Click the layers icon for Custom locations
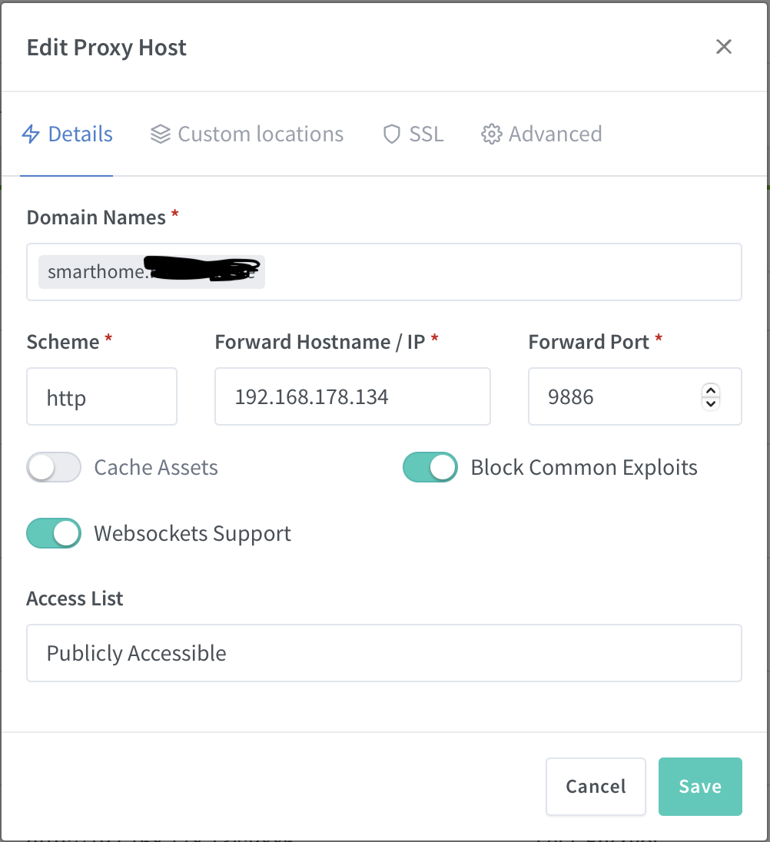Viewport: 770px width, 842px height. pos(160,134)
